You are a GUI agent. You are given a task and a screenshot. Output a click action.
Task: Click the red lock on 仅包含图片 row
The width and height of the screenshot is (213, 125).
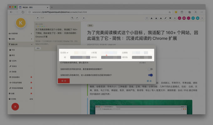(x=31, y=77)
